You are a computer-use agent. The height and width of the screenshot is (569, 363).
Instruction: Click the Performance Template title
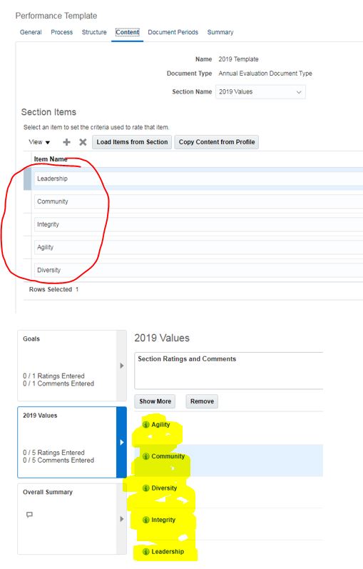click(x=56, y=16)
